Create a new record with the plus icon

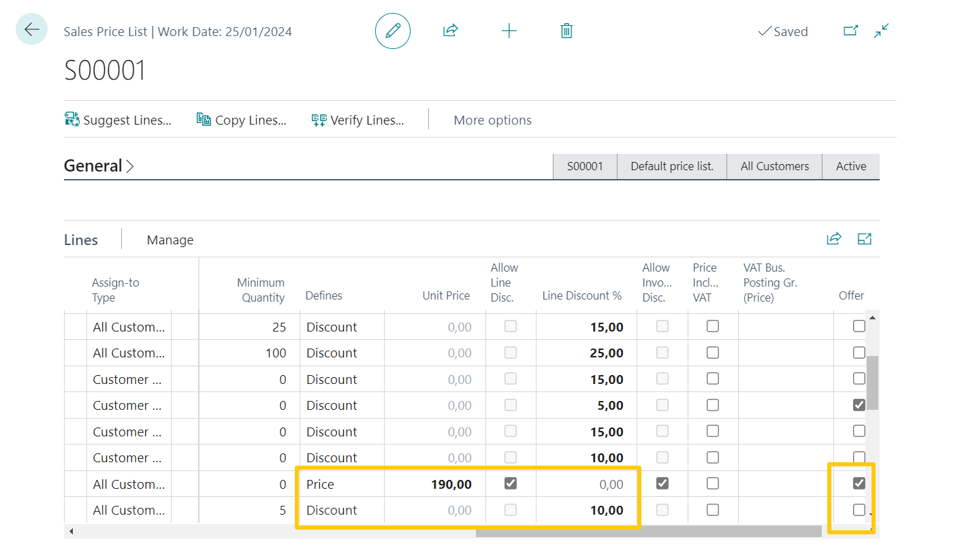[509, 31]
